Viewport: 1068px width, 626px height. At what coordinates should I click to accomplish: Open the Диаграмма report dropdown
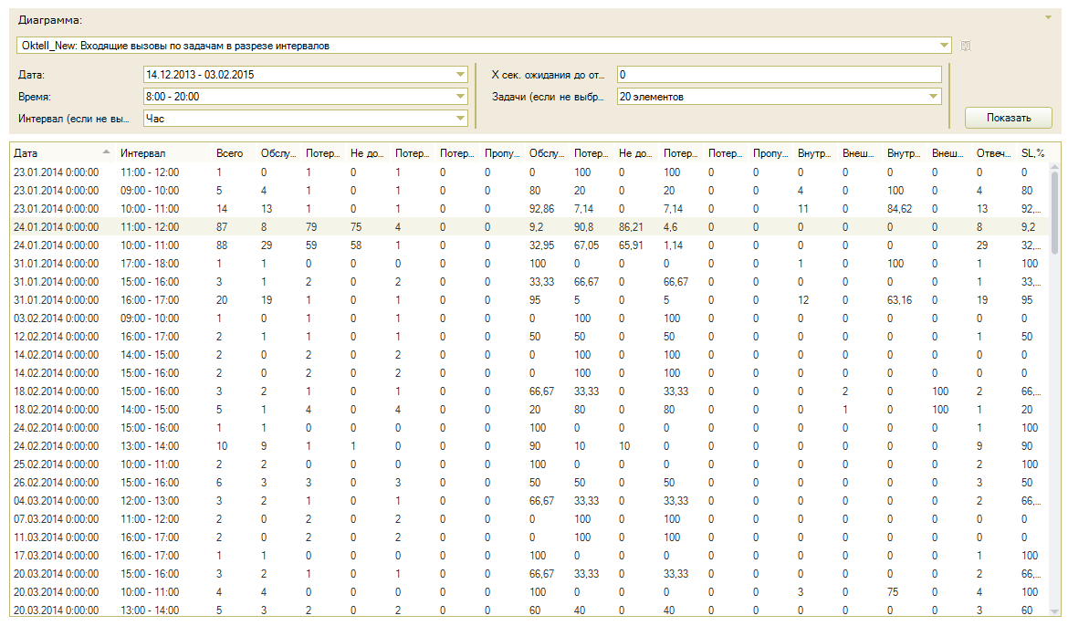click(x=944, y=46)
